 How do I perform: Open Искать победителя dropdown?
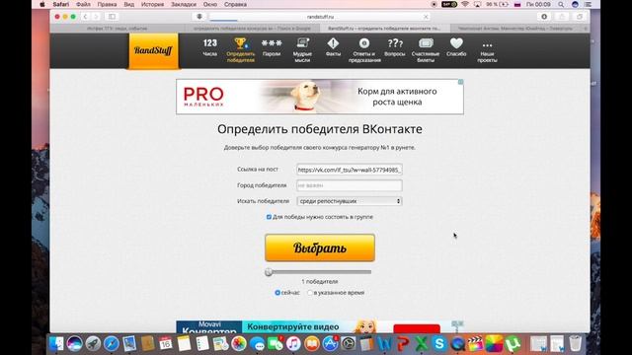click(x=350, y=201)
